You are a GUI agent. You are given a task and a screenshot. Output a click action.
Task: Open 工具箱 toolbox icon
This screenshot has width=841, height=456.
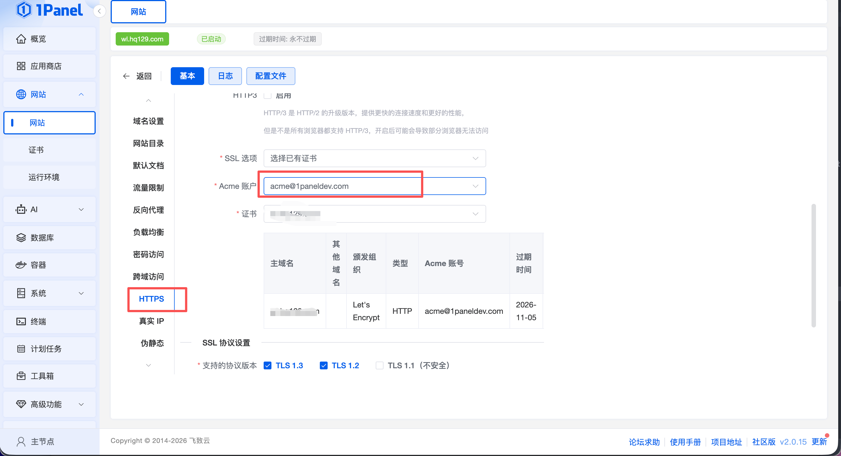tap(21, 376)
